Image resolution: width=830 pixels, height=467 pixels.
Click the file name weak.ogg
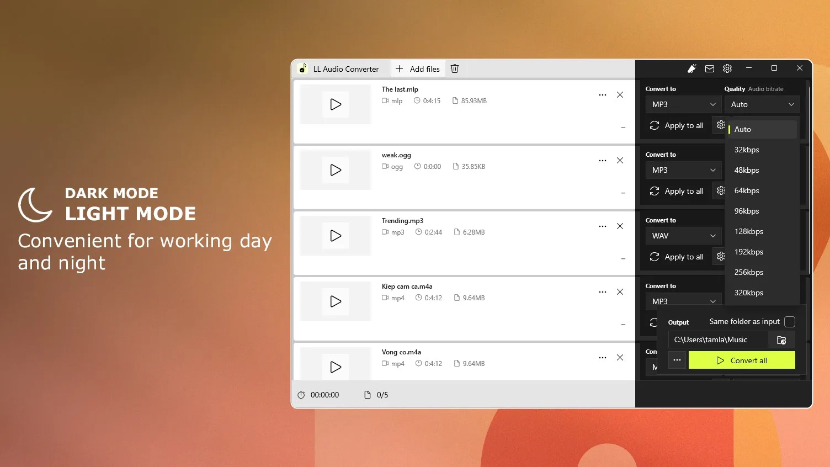tap(396, 155)
